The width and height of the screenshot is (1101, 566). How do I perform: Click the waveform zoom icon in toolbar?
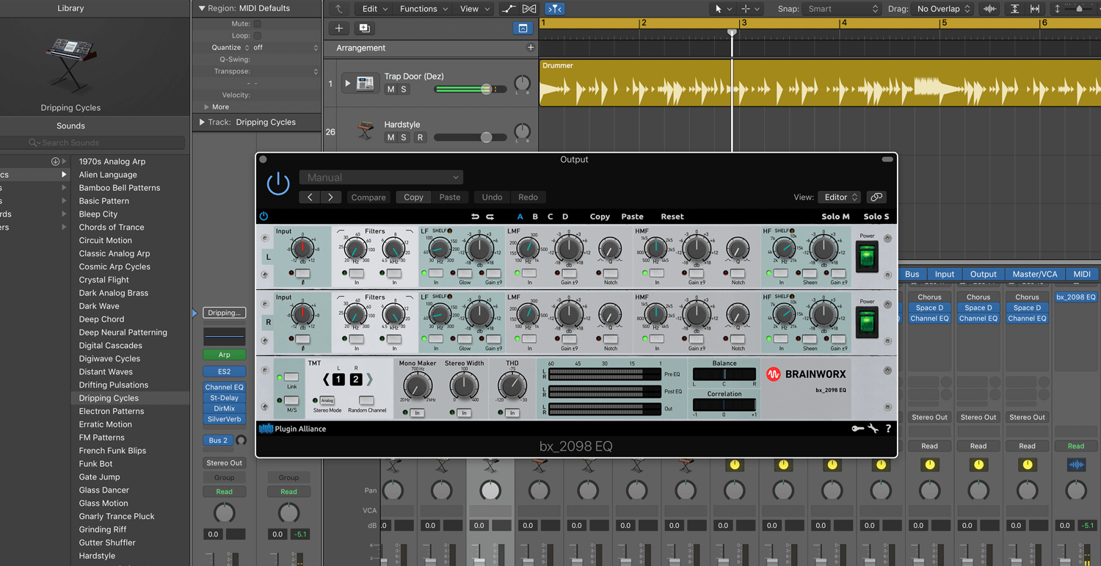point(989,9)
